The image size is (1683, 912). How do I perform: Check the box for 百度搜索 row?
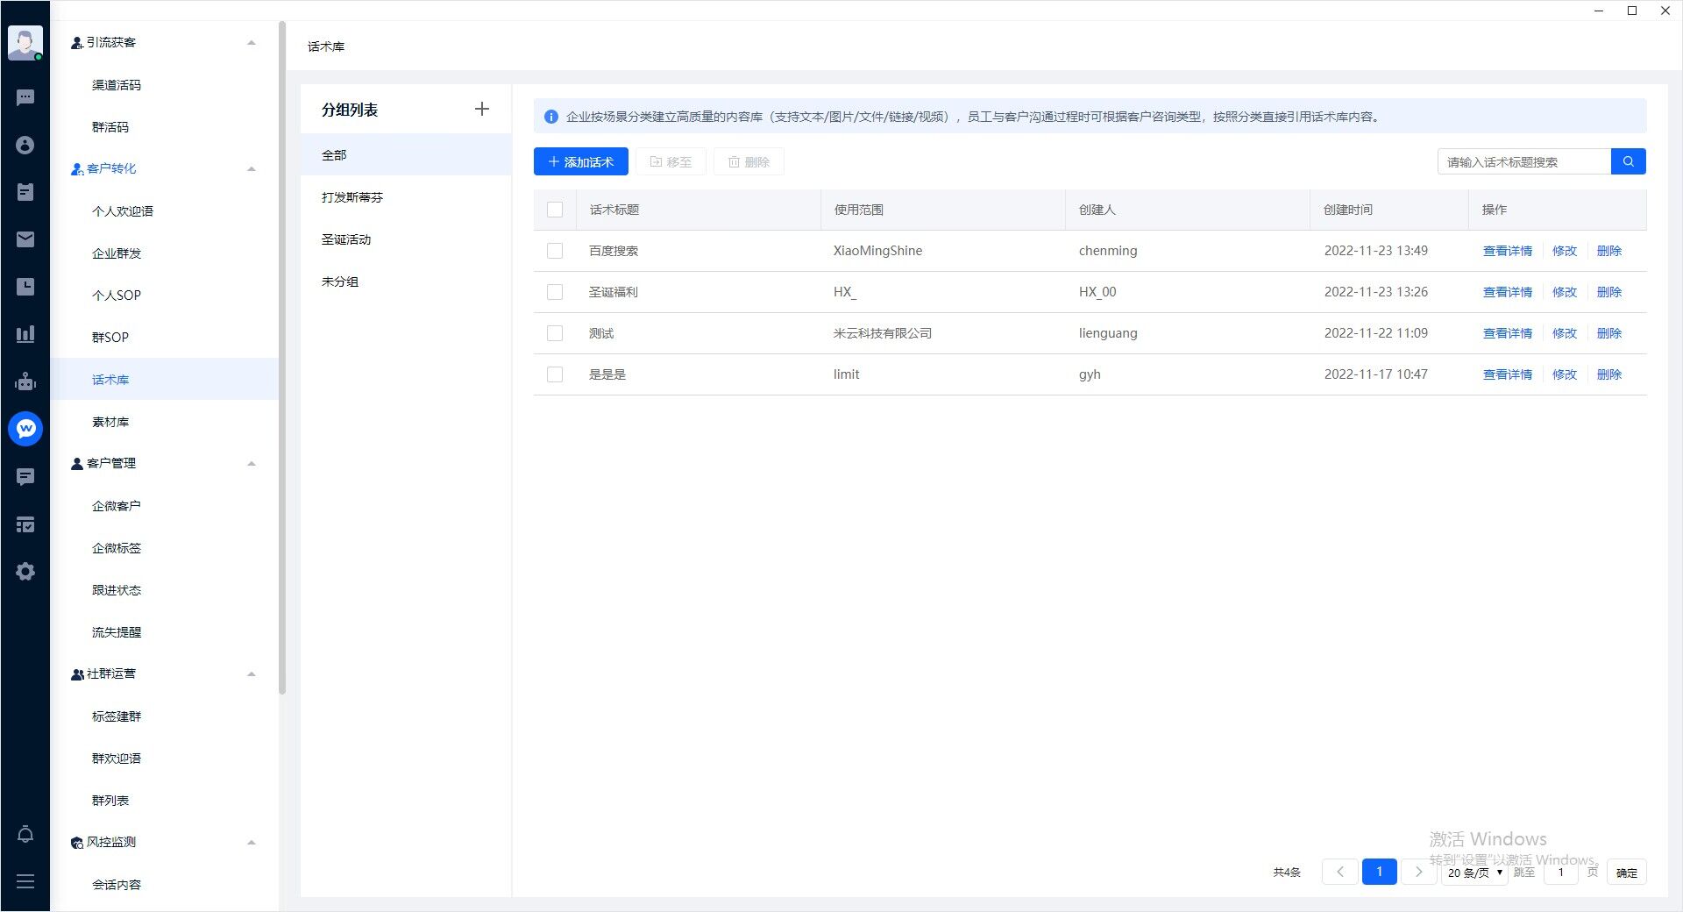tap(555, 251)
